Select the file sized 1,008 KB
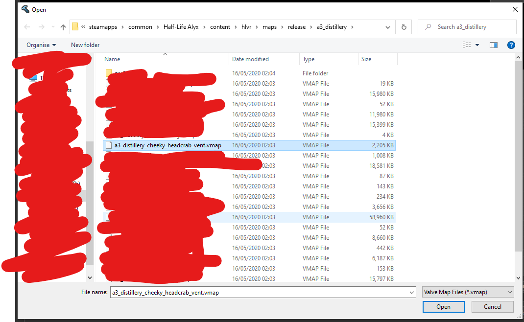The width and height of the screenshot is (524, 322). point(249,155)
